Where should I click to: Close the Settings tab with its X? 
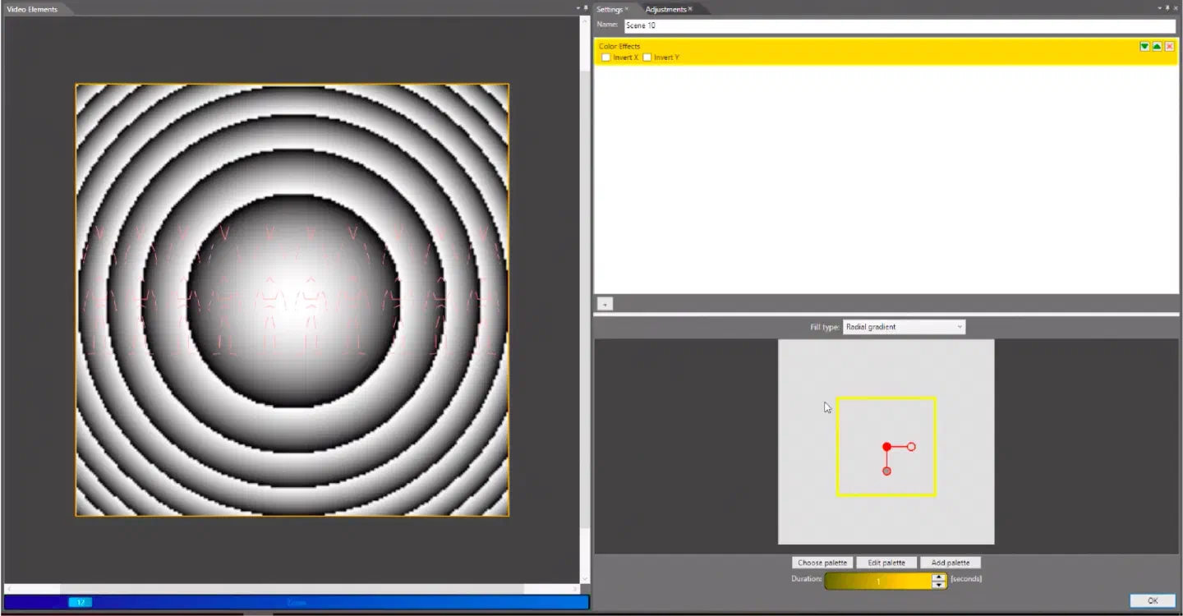[x=627, y=9]
